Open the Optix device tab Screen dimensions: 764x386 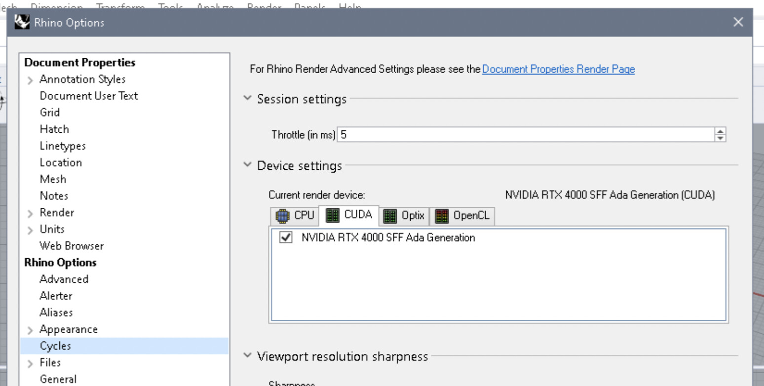point(404,215)
